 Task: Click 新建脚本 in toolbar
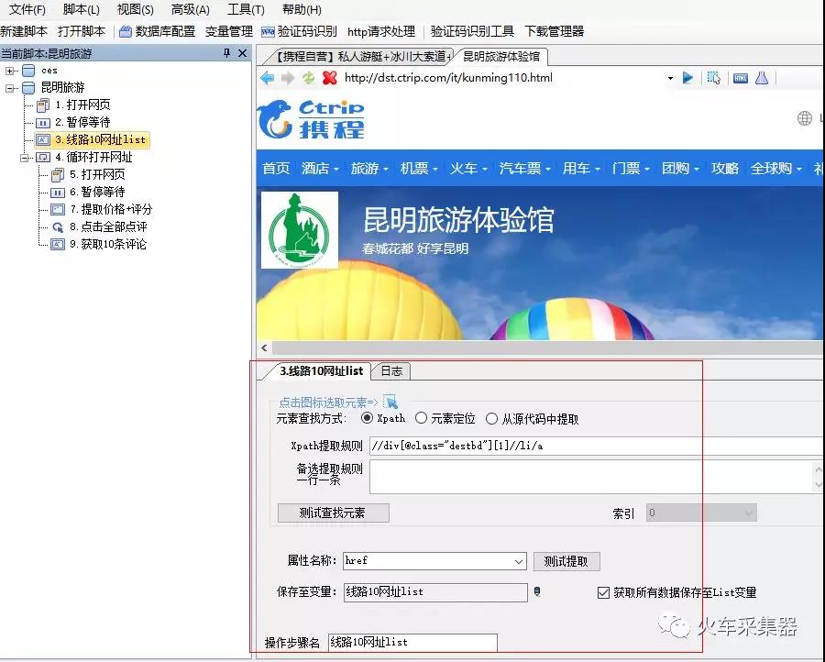[24, 31]
